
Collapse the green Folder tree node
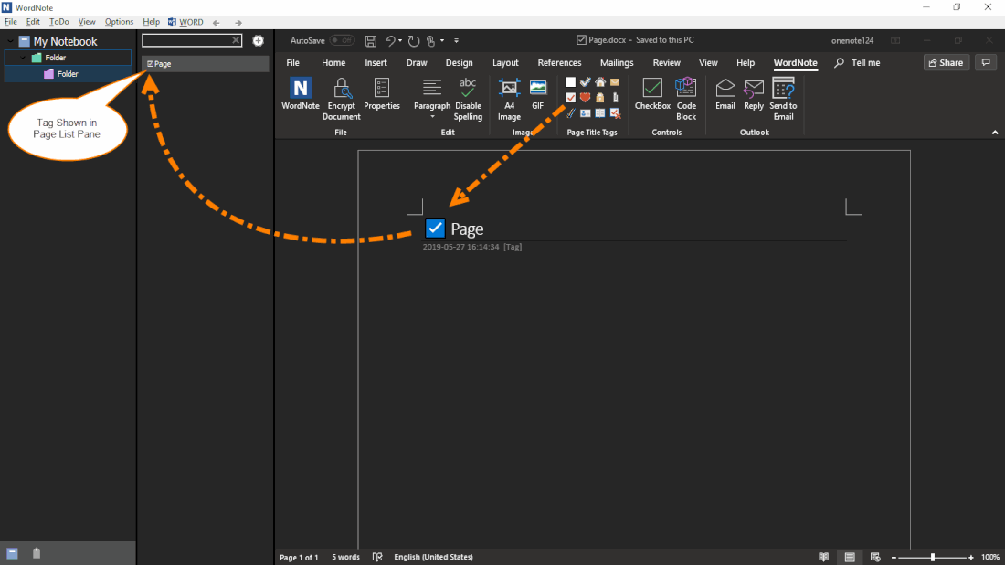tap(23, 58)
